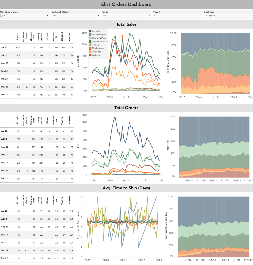This screenshot has width=253, height=265.
Task: Highlight Macbook Air in the legend
Action: [x=98, y=48]
